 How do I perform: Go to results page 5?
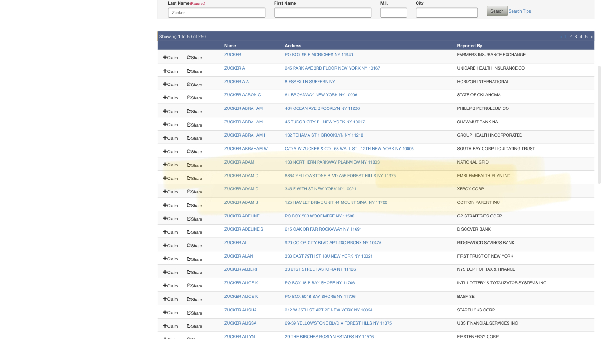click(586, 37)
